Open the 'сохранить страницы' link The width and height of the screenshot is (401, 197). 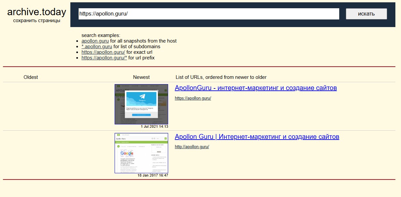37,20
